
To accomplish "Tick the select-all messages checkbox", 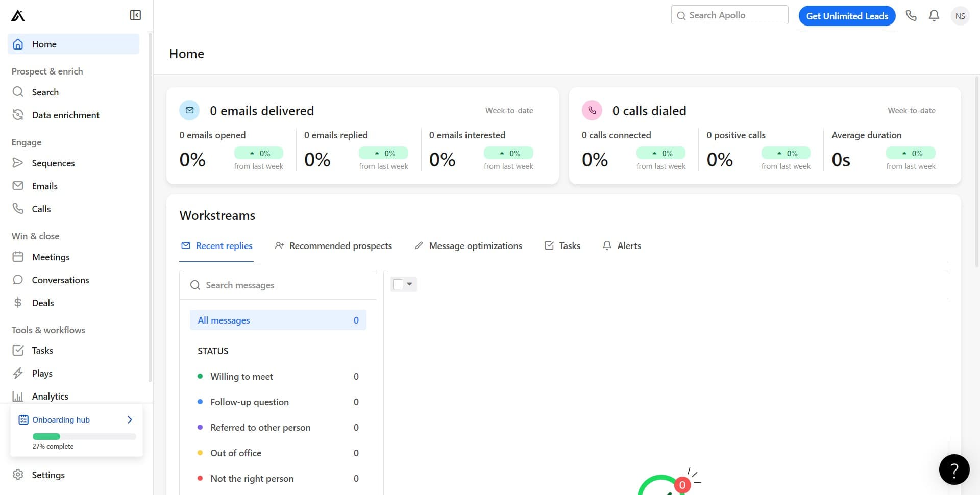I will (x=398, y=284).
